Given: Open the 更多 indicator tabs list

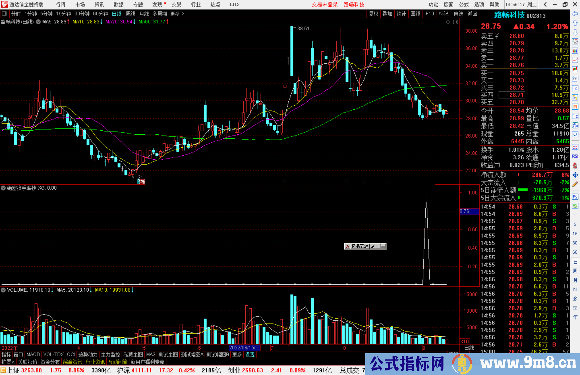Looking at the screenshot, I should (x=237, y=355).
